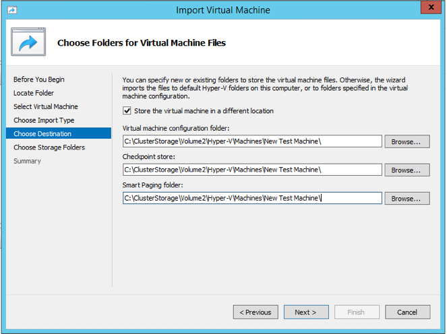Select the Choose Destination step
The height and width of the screenshot is (334, 447).
(x=42, y=134)
